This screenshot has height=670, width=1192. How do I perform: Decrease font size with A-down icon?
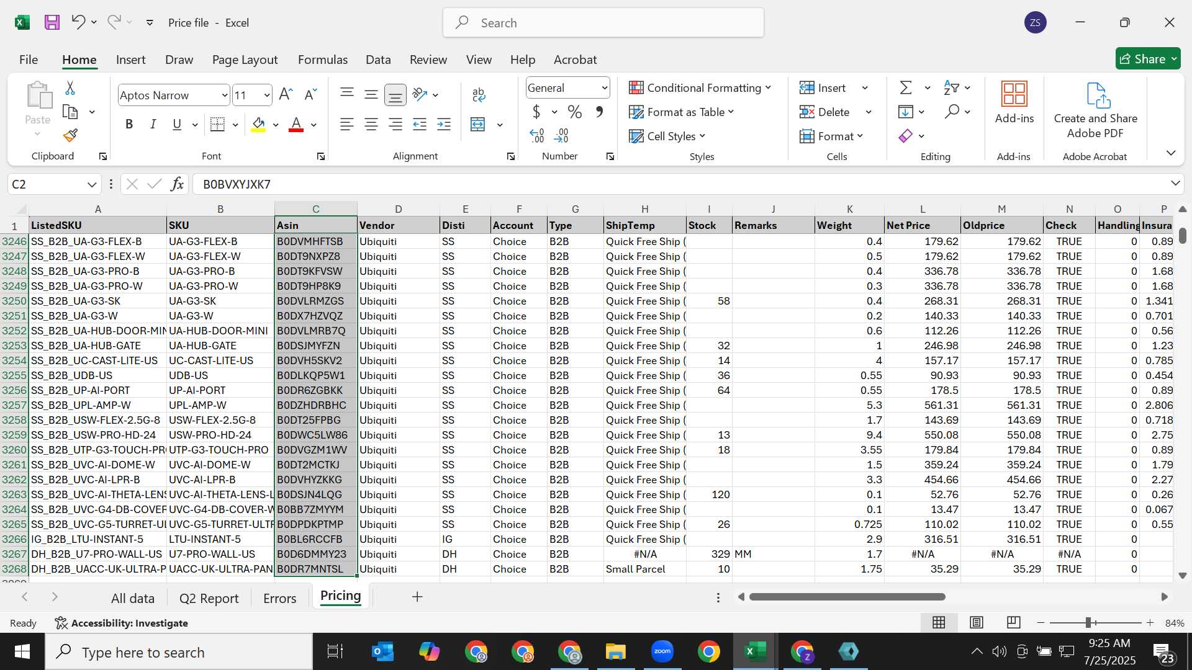[310, 94]
